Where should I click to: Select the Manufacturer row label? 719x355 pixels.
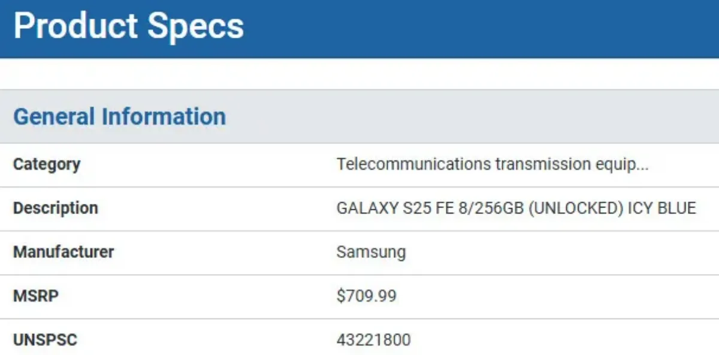64,252
